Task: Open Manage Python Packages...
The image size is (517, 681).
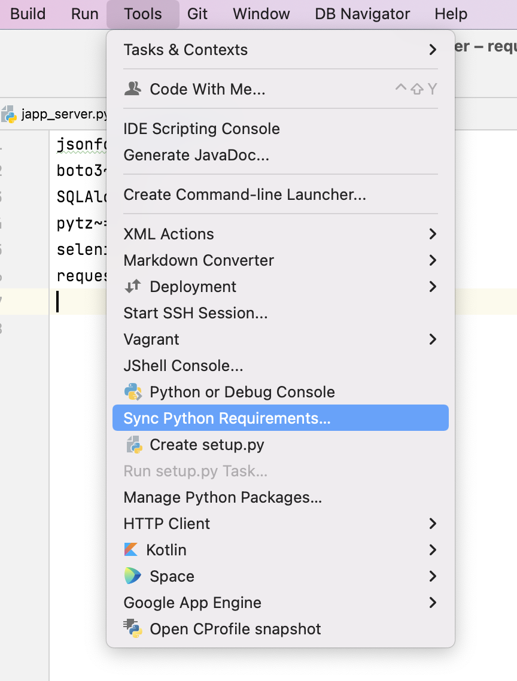Action: coord(281,497)
